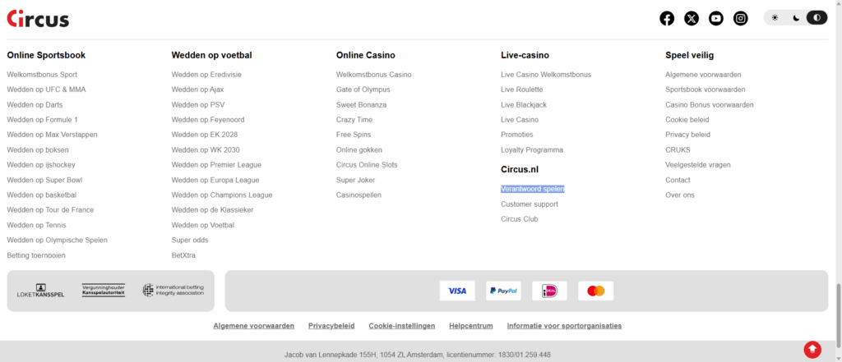Open Wedden op Champions League
The image size is (842, 362).
[x=222, y=195]
